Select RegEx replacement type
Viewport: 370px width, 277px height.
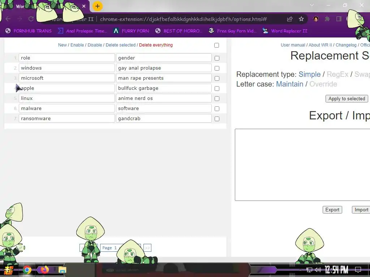click(x=337, y=74)
